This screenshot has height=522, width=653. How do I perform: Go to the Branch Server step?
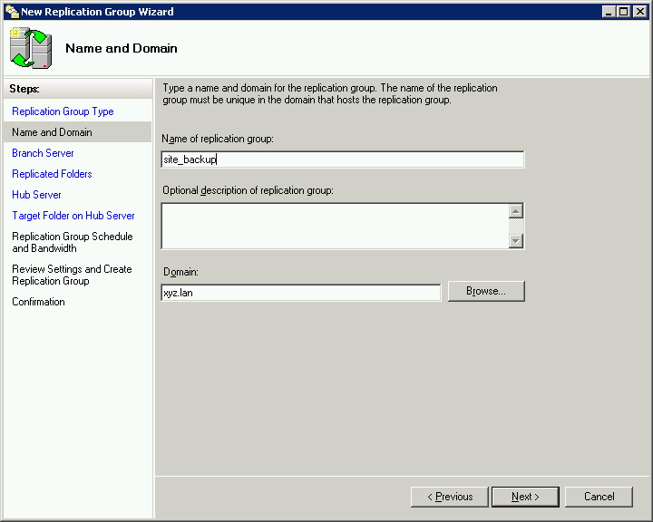(x=43, y=153)
